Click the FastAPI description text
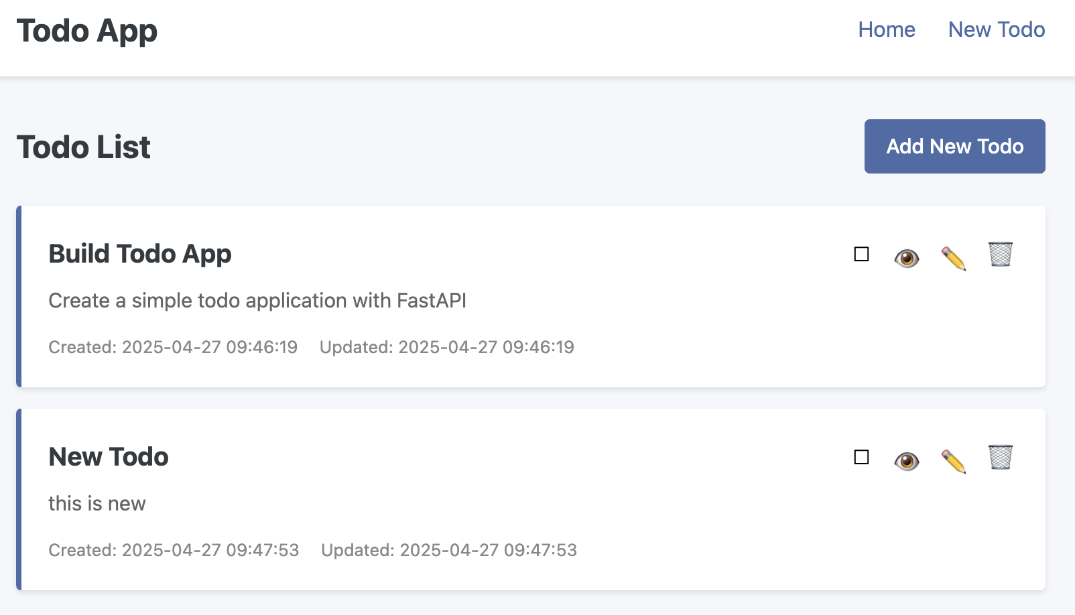Image resolution: width=1075 pixels, height=615 pixels. click(257, 301)
